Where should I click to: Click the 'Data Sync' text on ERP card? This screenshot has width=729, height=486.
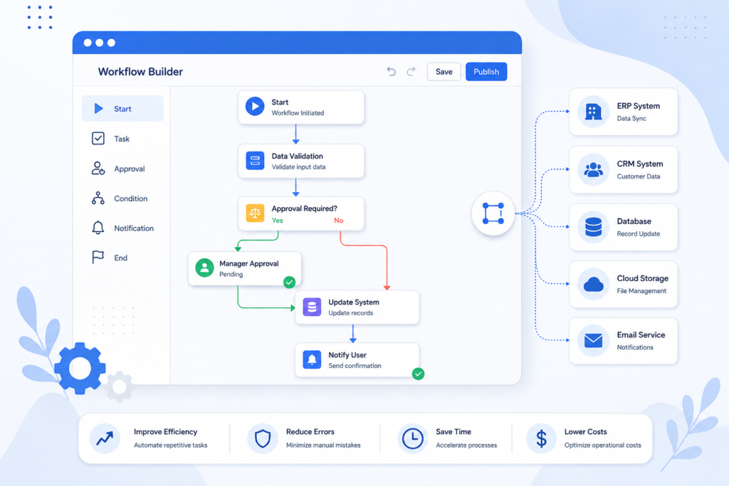(x=631, y=119)
